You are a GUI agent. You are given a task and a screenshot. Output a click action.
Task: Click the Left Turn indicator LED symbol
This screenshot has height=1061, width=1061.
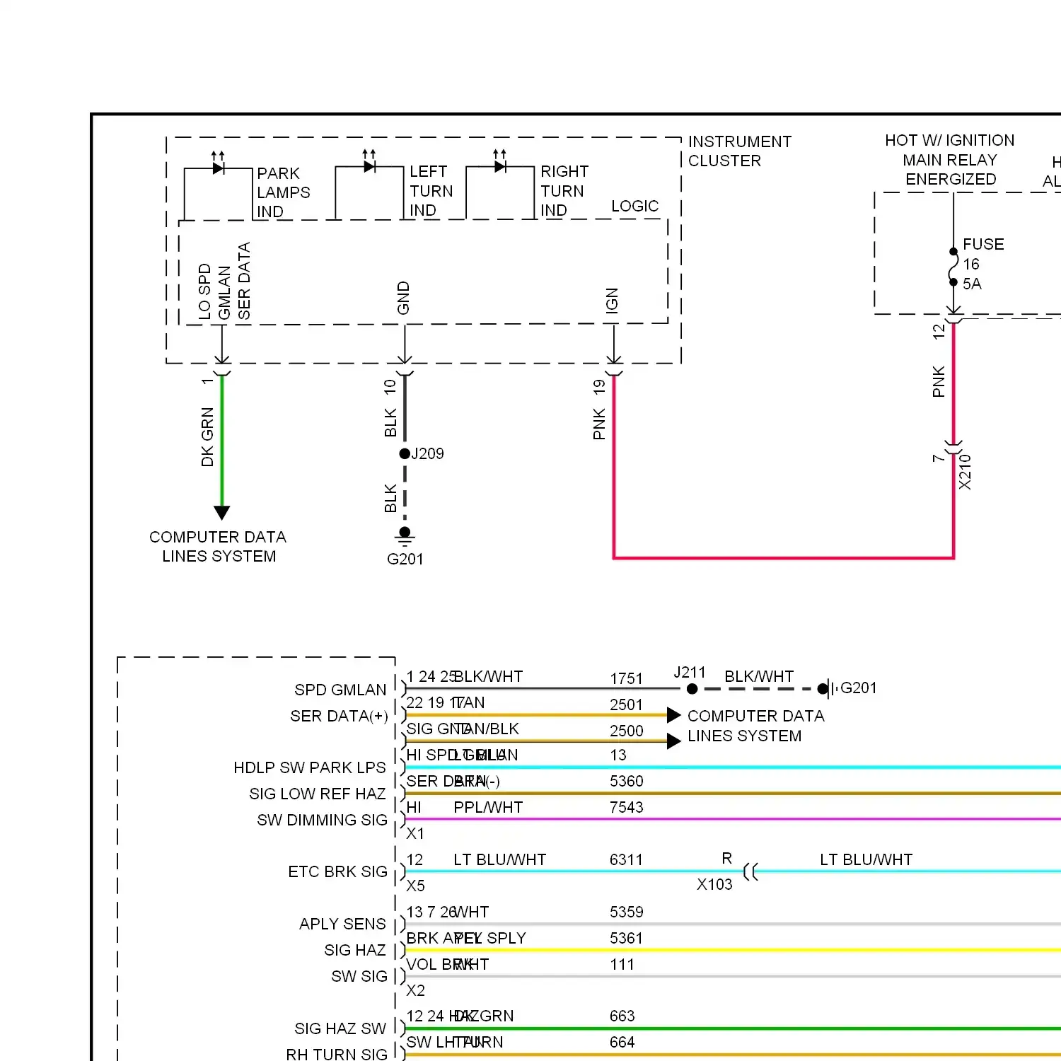pyautogui.click(x=370, y=162)
